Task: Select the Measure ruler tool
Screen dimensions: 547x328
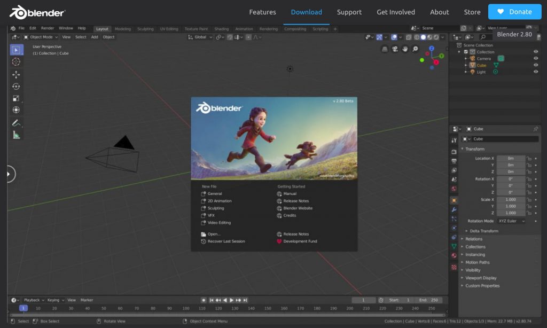Action: tap(16, 135)
